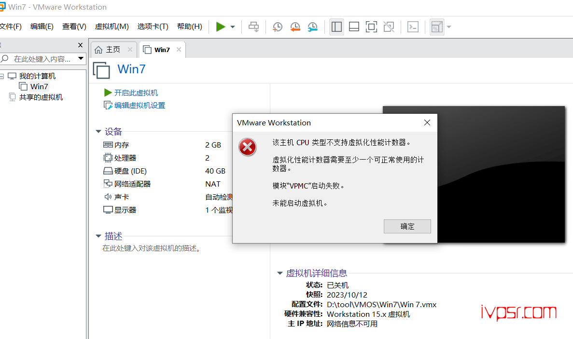Open the 虚拟机(M) menu
573x339 pixels.
(112, 26)
